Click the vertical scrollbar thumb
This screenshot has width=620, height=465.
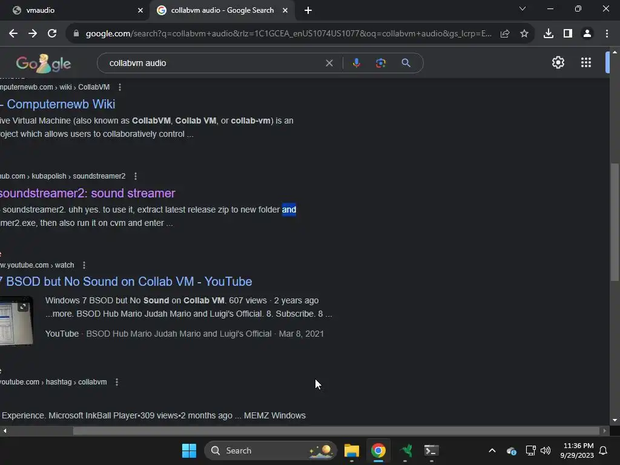615,222
